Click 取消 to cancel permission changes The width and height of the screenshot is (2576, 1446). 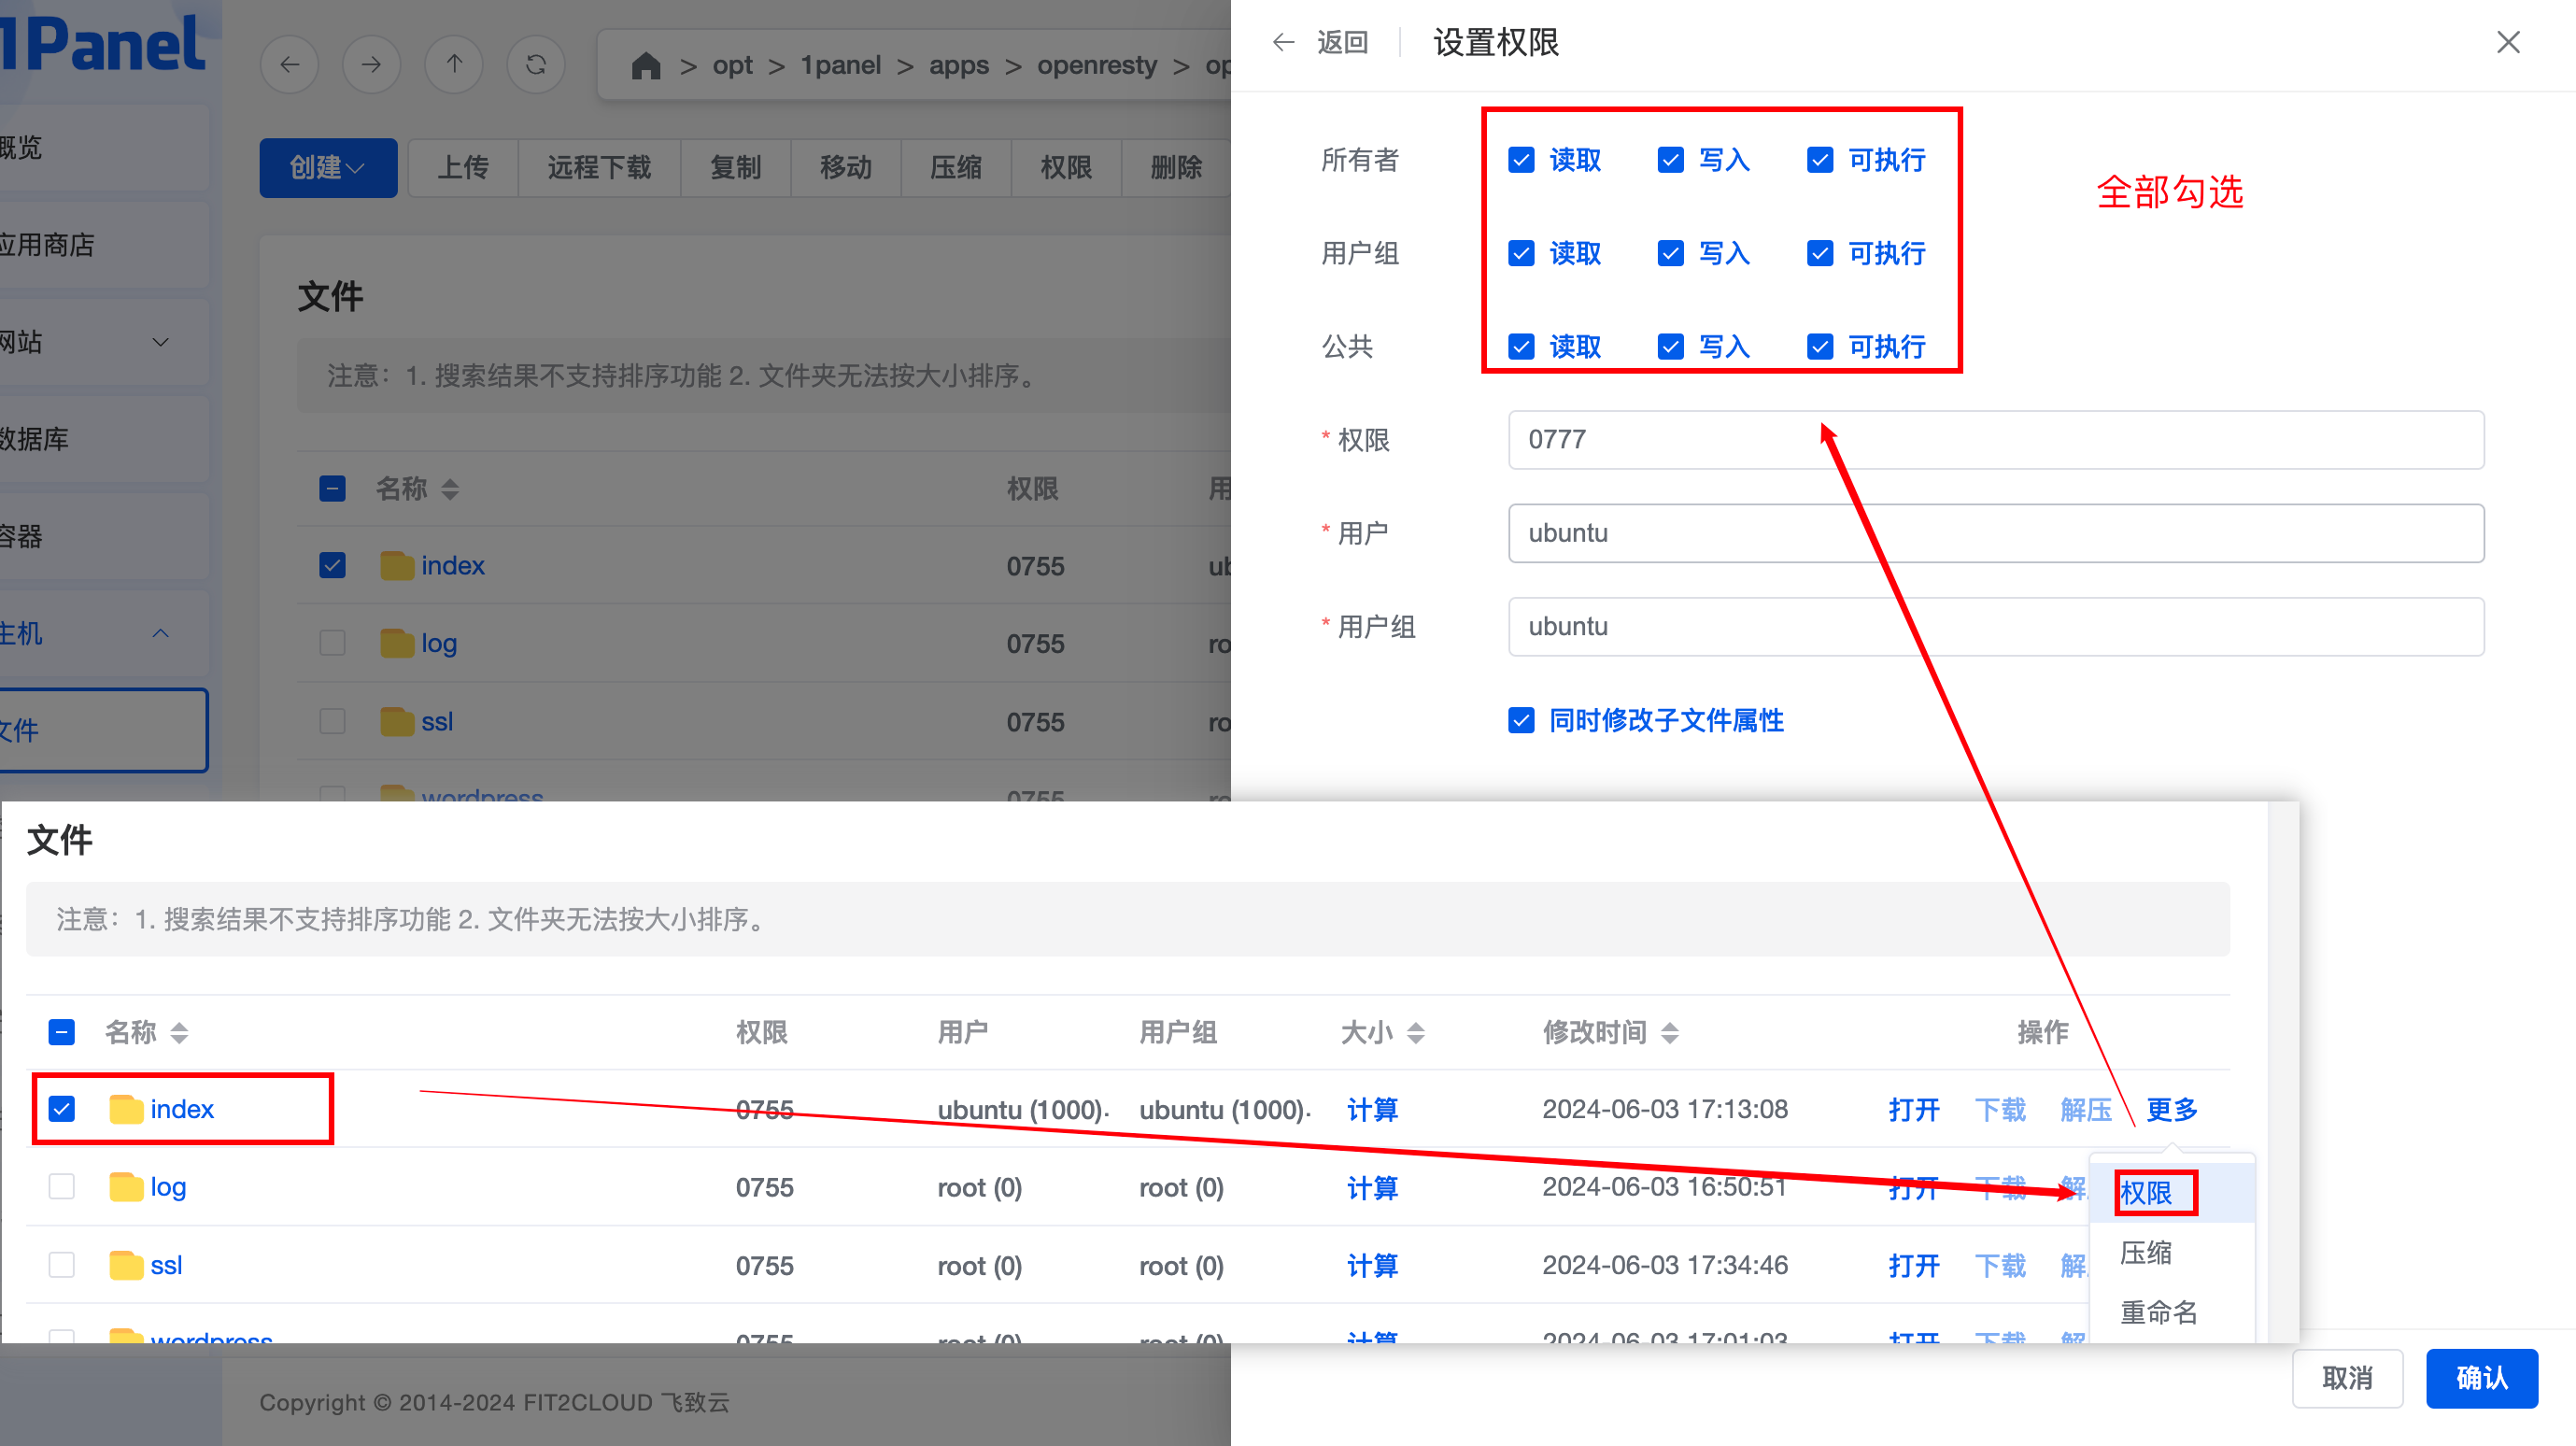[2347, 1378]
